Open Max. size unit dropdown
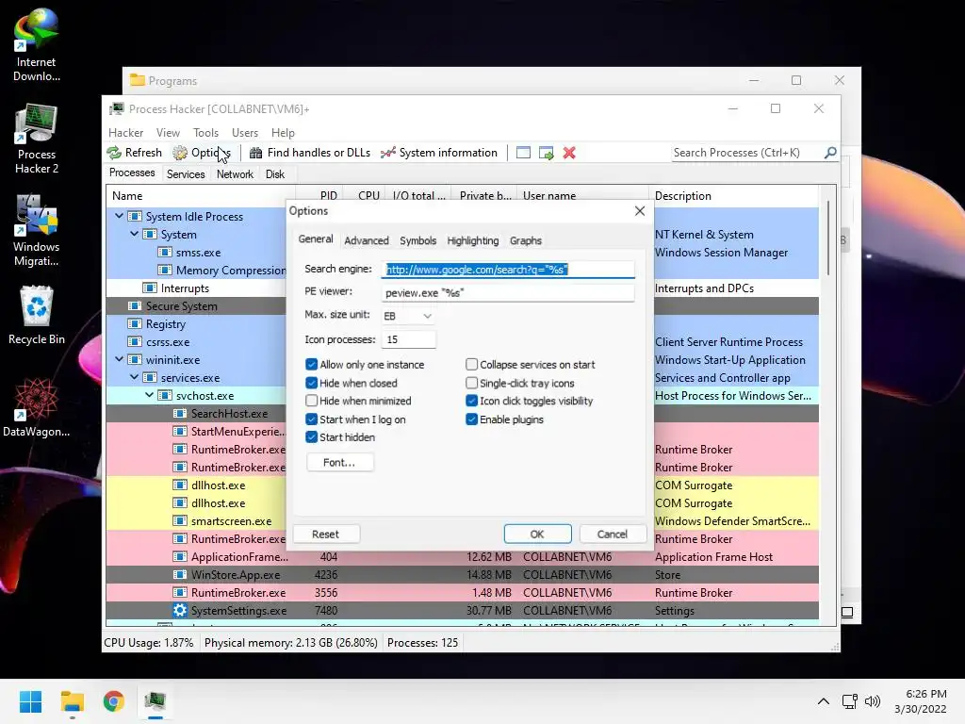 coord(409,316)
